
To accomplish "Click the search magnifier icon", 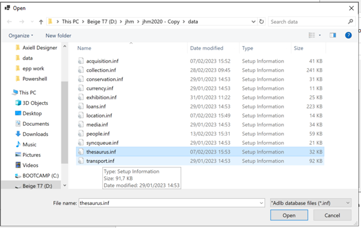I will [351, 21].
